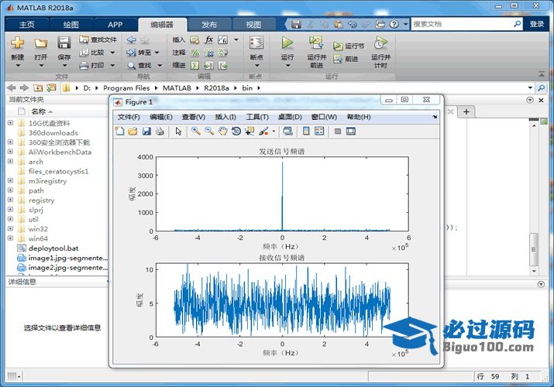Toggle the Rotate 3D tool
This screenshot has height=387, width=554.
tap(236, 132)
